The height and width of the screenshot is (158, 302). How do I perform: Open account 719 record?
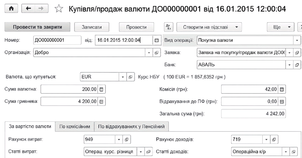tap(274, 139)
